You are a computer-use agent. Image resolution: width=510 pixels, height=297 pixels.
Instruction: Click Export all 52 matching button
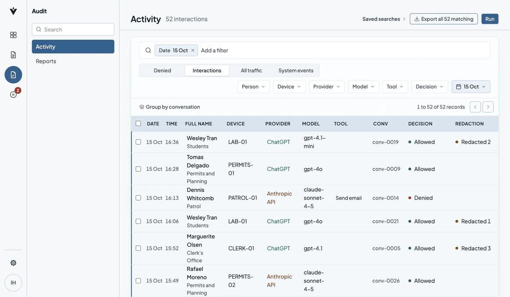444,19
